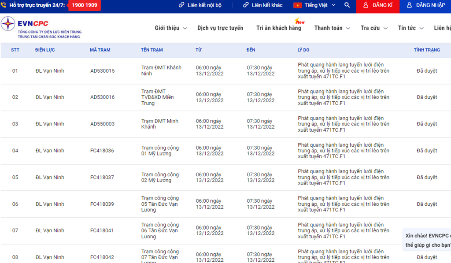Image resolution: width=451 pixels, height=263 pixels.
Task: Click the Liên kết nội bộ link icon
Action: tap(181, 5)
